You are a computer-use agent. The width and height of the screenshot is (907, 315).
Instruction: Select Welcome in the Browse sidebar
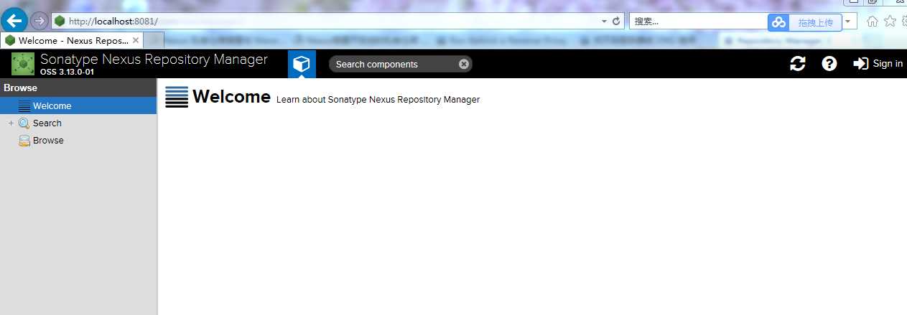pyautogui.click(x=78, y=105)
